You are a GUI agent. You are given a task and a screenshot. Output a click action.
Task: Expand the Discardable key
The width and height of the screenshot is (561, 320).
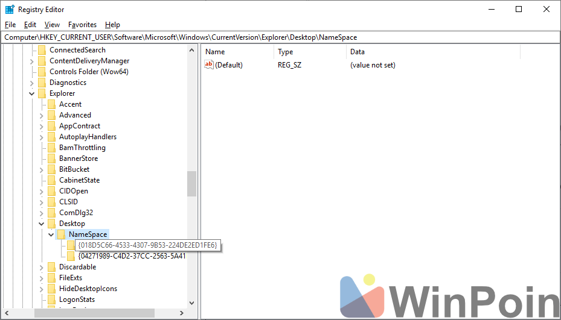[x=42, y=268]
